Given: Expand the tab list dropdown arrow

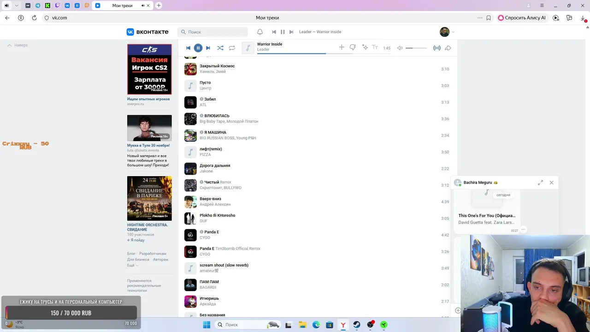Looking at the screenshot, I should (x=17, y=6).
